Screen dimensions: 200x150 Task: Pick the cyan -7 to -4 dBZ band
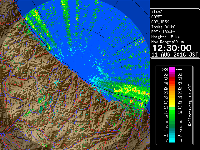172,140
